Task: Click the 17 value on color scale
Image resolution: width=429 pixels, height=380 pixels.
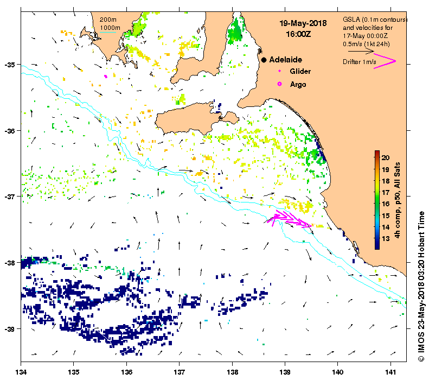Action: click(x=386, y=193)
